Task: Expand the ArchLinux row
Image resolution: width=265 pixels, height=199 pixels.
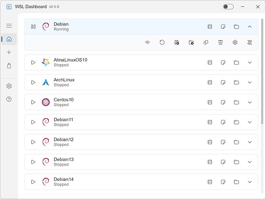Action: pos(250,82)
